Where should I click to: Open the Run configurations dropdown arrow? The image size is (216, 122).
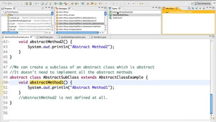pyautogui.click(x=63, y=4)
